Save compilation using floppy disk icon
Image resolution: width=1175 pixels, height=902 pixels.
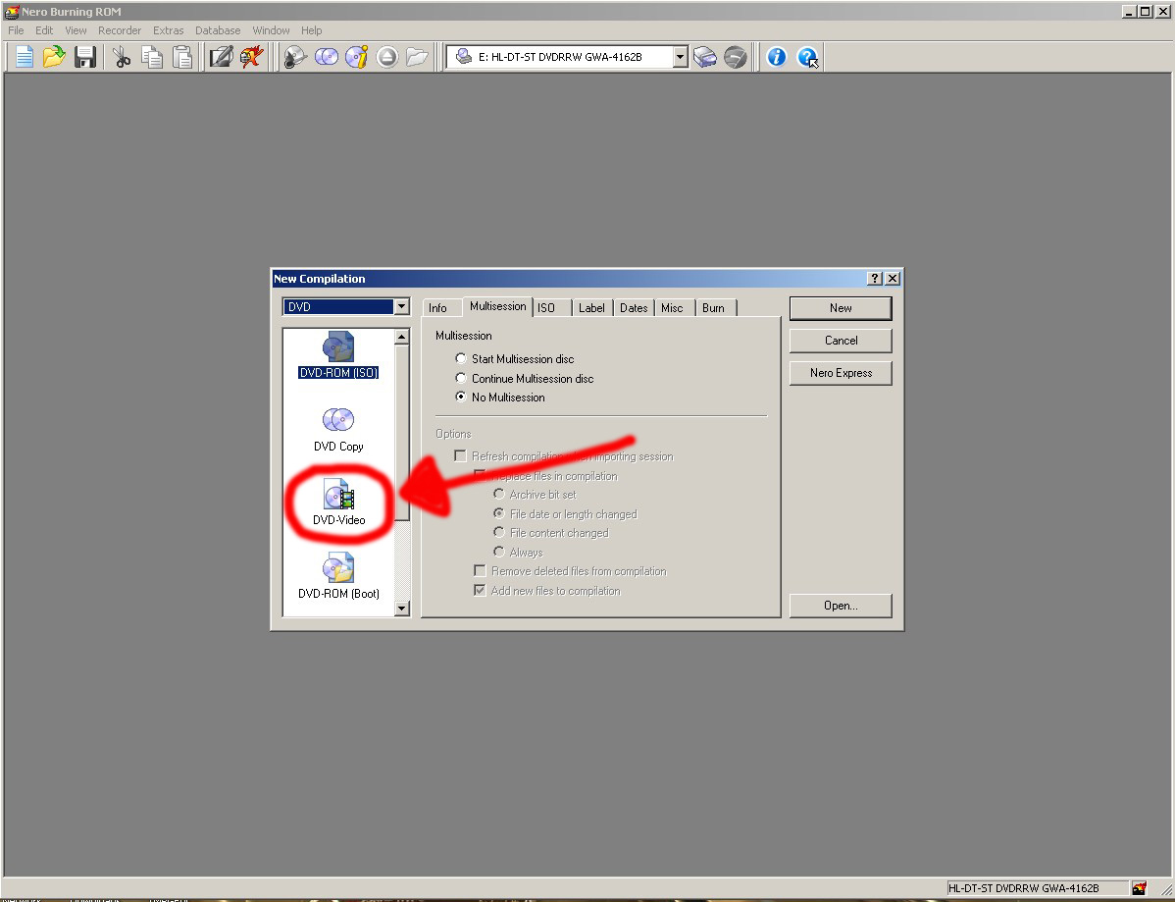click(x=85, y=57)
